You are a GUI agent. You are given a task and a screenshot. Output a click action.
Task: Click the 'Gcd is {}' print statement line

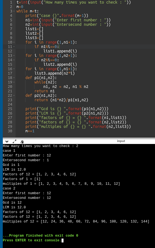(67, 109)
